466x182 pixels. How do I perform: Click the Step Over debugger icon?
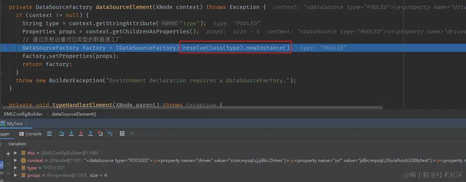click(x=62, y=134)
